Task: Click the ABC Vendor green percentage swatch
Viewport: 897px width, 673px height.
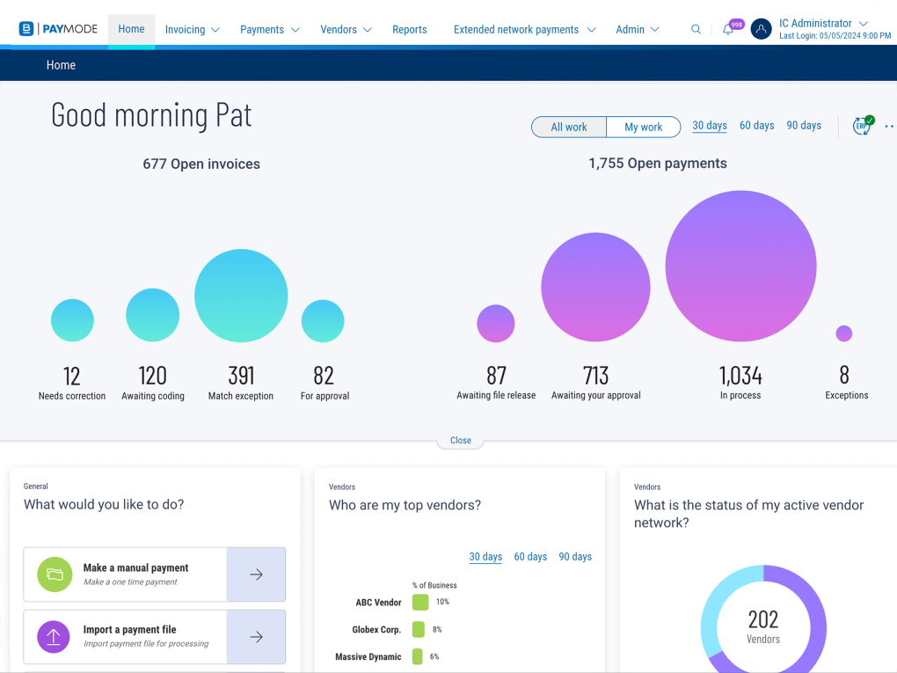Action: tap(420, 602)
